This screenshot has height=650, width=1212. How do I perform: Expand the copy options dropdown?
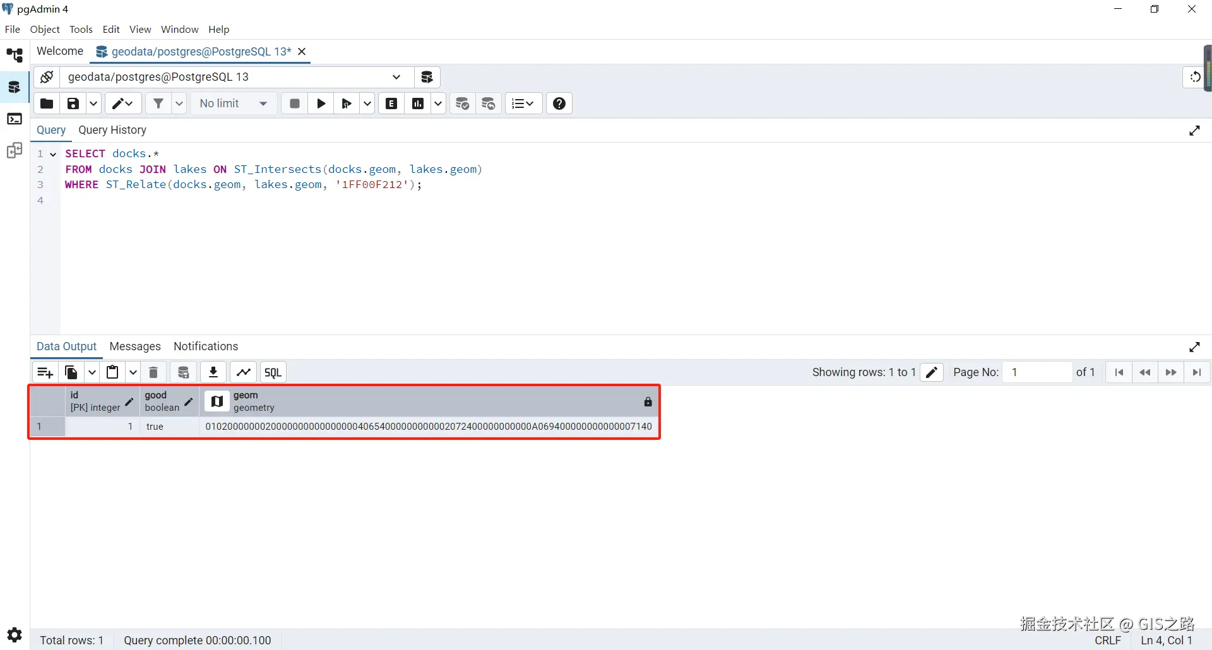click(x=92, y=372)
